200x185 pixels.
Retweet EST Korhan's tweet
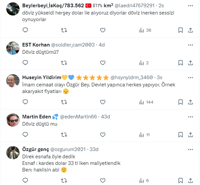[64, 63]
